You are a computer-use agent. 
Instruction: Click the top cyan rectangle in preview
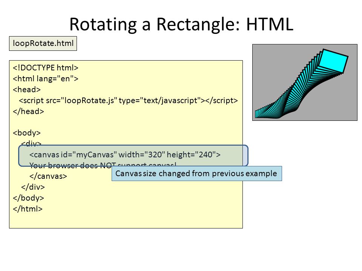[x=333, y=61]
